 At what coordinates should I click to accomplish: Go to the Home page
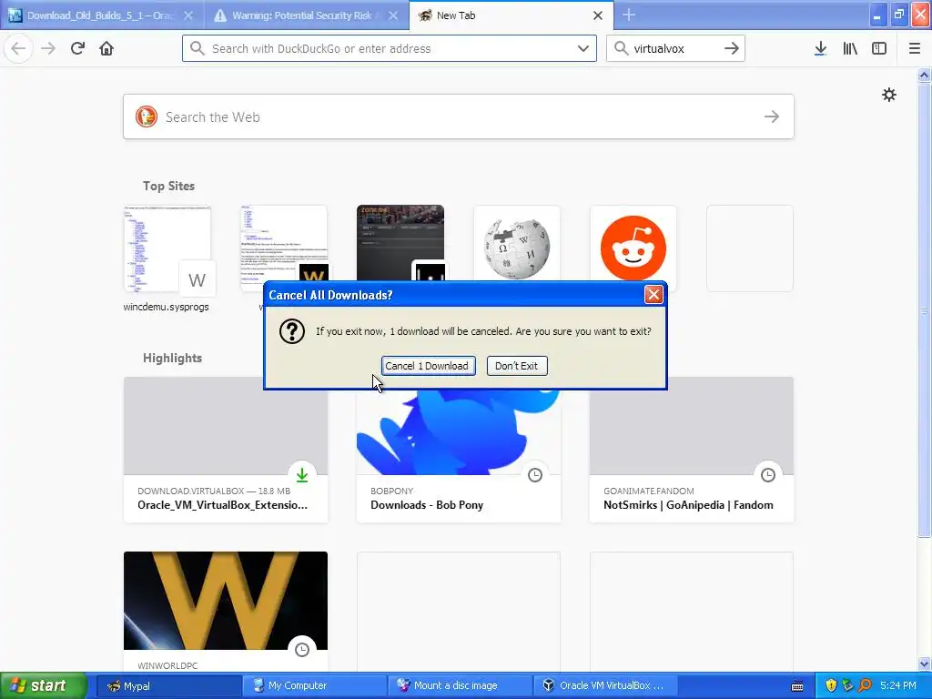click(x=106, y=48)
